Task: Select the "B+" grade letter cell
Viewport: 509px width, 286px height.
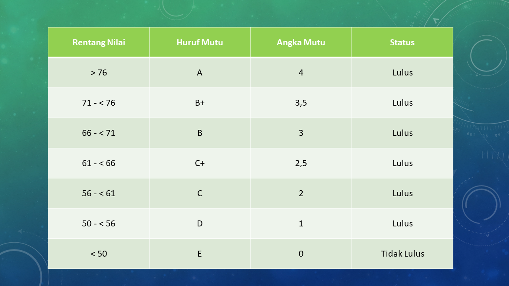Action: click(200, 103)
